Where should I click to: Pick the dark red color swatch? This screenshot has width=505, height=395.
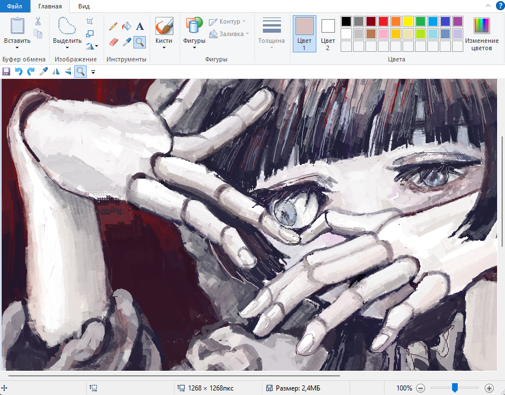click(x=370, y=21)
